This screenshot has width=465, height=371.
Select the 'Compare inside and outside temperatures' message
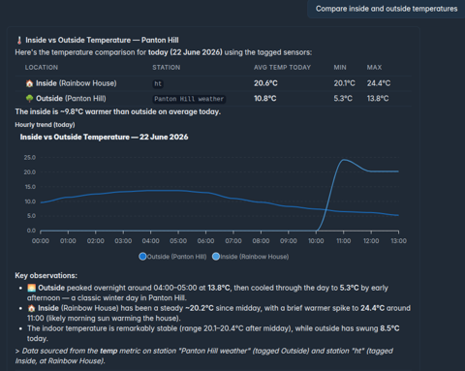[387, 9]
